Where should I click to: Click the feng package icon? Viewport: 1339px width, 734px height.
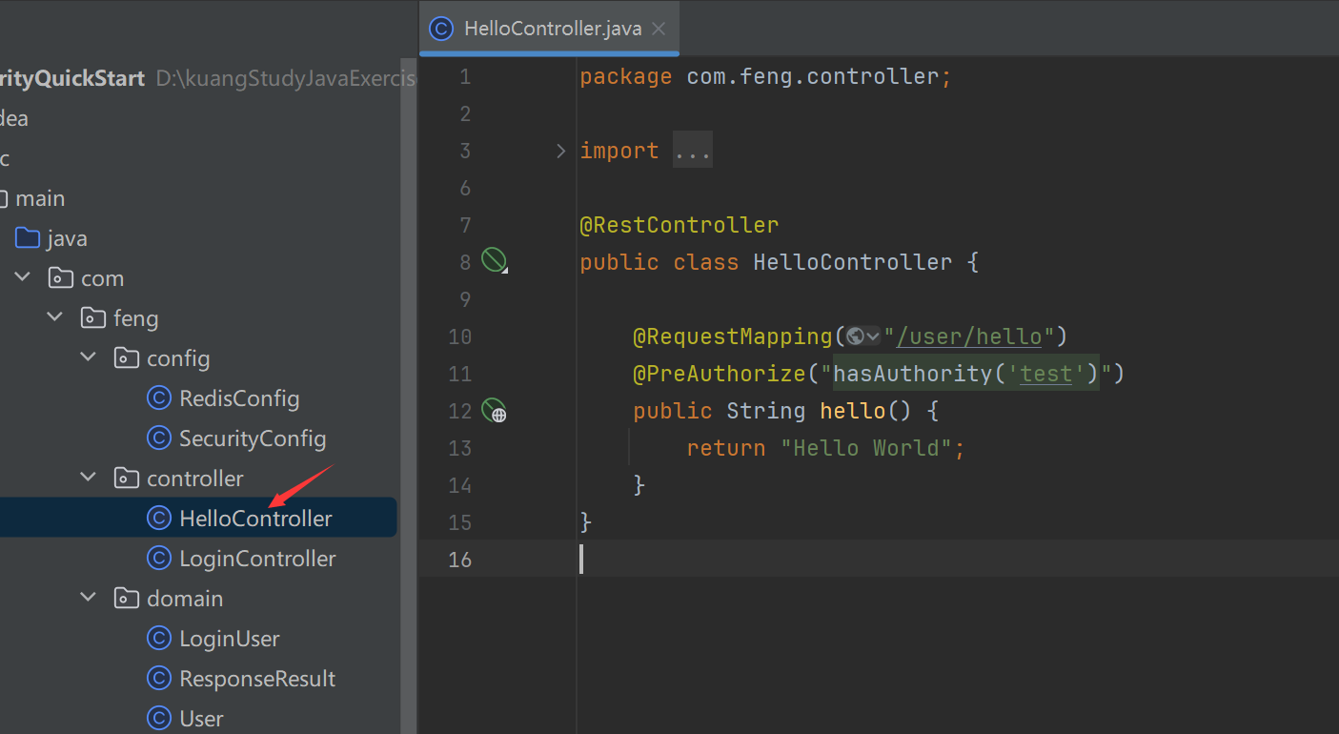(x=93, y=318)
